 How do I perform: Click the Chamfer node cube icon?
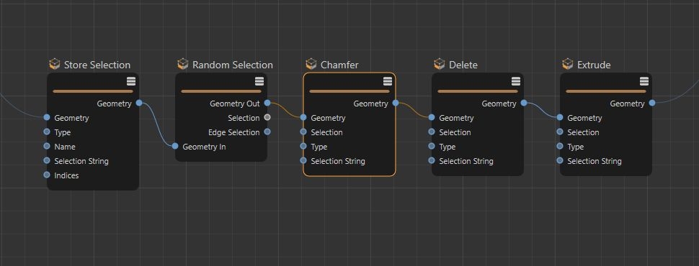[x=311, y=65]
